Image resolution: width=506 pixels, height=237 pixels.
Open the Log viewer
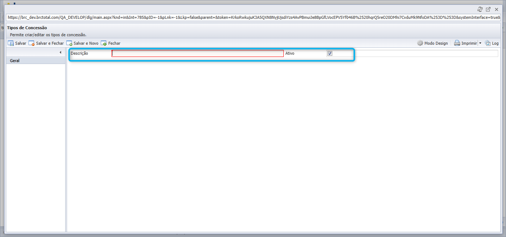(492, 43)
